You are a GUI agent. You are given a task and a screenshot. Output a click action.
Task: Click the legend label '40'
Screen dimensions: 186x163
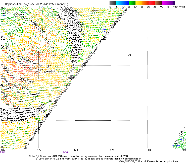[x=161, y=7]
